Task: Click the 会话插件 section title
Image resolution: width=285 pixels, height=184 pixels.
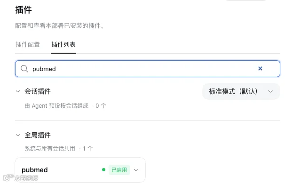Action: click(x=38, y=91)
